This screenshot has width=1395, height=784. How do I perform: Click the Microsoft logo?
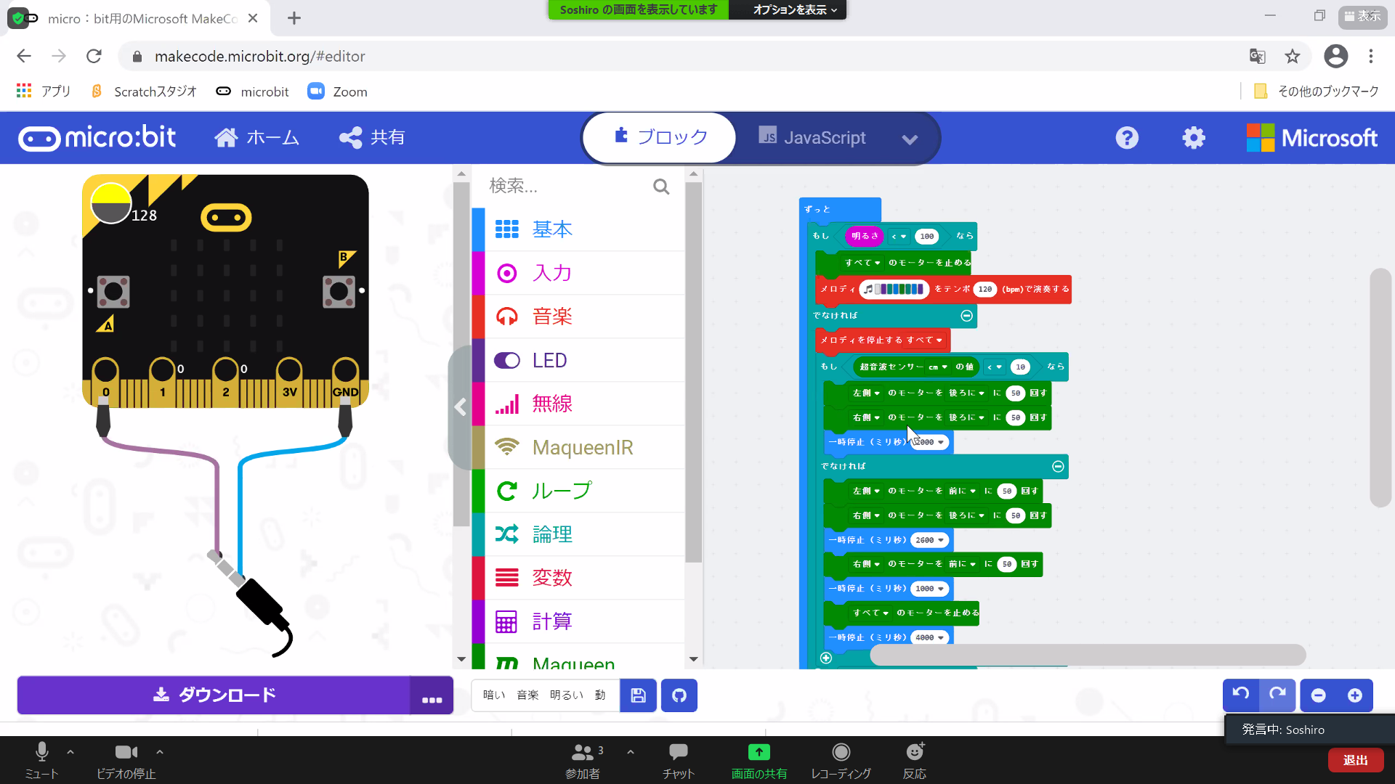tap(1311, 138)
